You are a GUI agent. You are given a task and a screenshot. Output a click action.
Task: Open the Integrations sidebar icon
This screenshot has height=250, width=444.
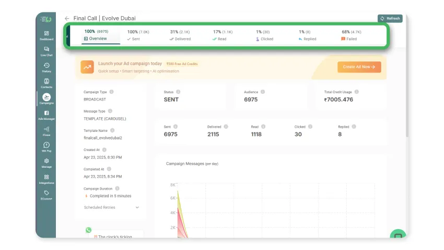click(46, 179)
